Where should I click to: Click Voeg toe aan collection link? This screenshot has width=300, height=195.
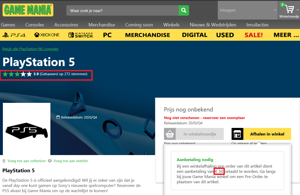(27, 161)
